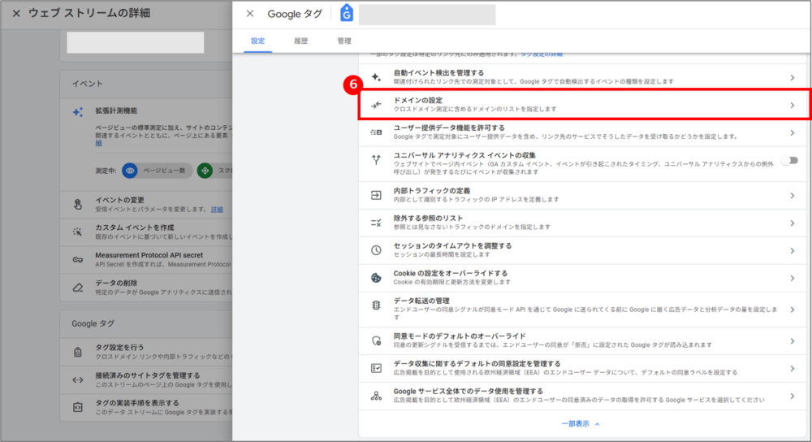Click the データ転送の管理 icon
Screen dimensions: 812x442
coord(376,305)
